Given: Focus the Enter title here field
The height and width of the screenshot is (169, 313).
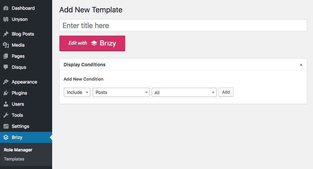Looking at the screenshot, I should click(x=183, y=25).
